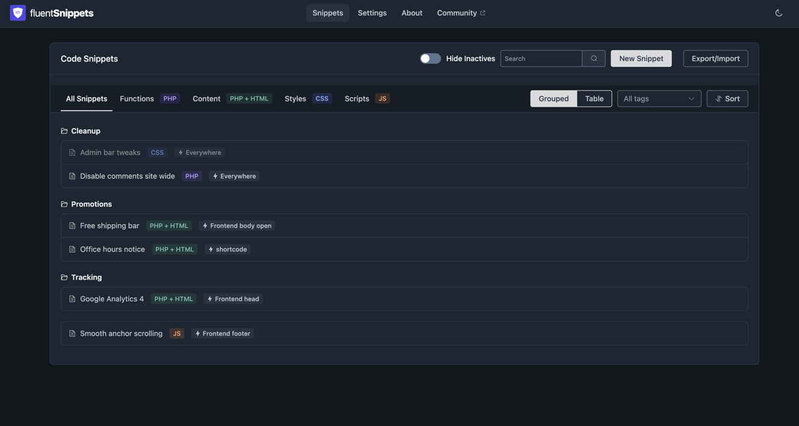Select the Functions PHP tab
Viewport: 799px width, 426px height.
point(150,98)
